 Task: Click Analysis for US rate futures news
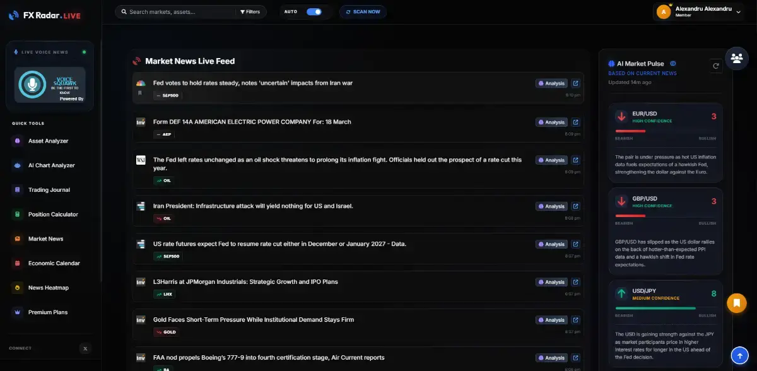tap(551, 244)
